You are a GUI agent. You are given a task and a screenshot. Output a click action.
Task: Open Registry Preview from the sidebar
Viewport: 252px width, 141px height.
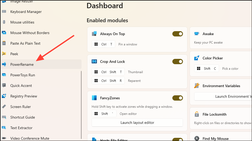[x=41, y=96]
